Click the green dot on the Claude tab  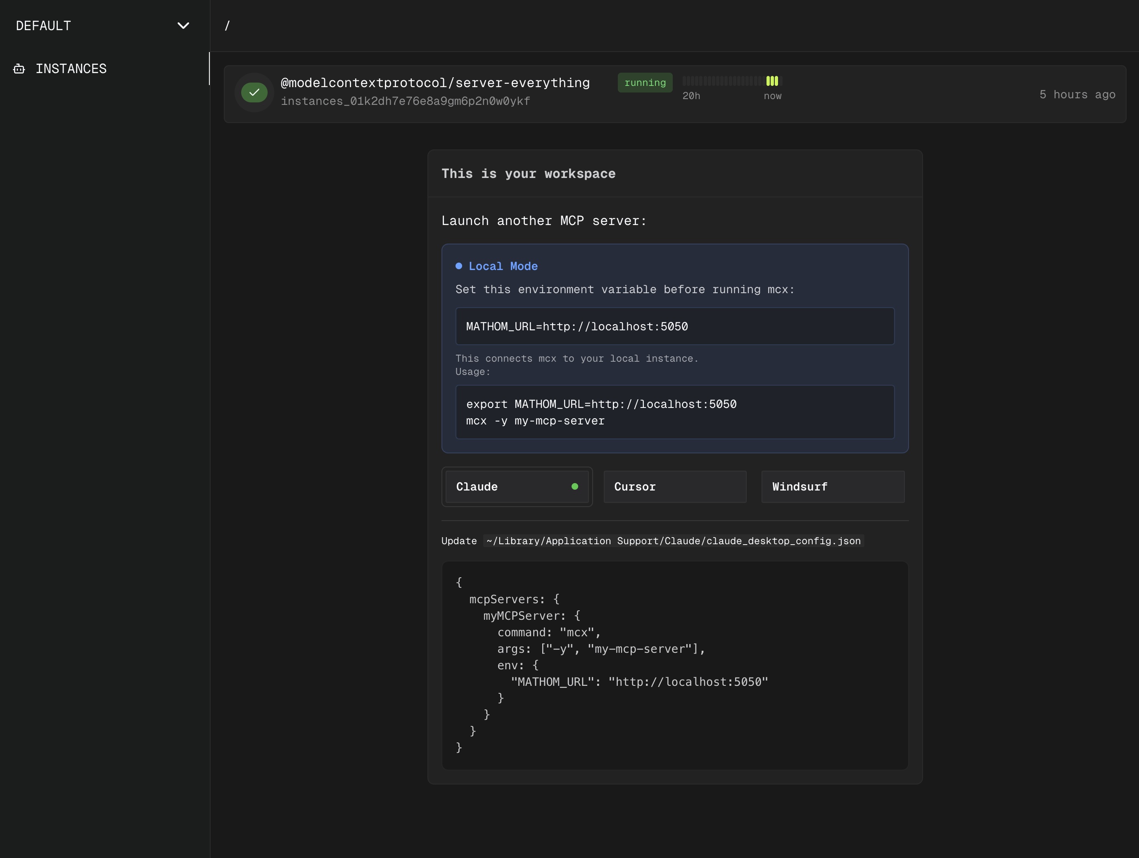tap(574, 486)
